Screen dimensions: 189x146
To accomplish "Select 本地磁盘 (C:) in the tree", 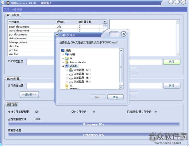I will (82, 70).
